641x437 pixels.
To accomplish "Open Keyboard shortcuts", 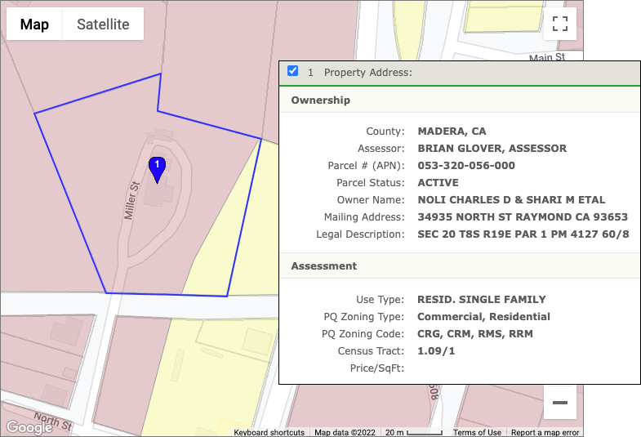I will click(x=269, y=432).
